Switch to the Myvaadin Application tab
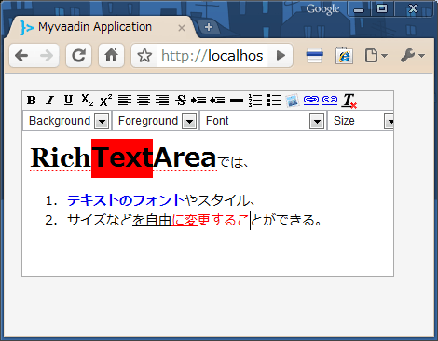 coord(95,27)
